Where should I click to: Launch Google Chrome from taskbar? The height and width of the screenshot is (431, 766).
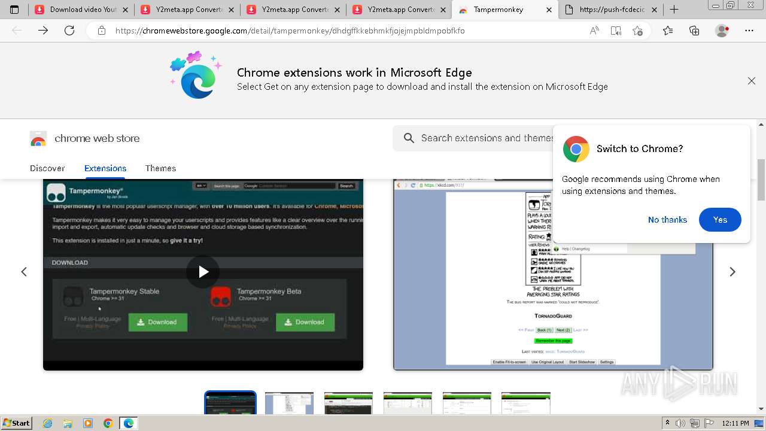pyautogui.click(x=108, y=423)
